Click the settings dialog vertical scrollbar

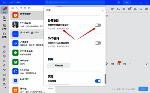[105, 79]
